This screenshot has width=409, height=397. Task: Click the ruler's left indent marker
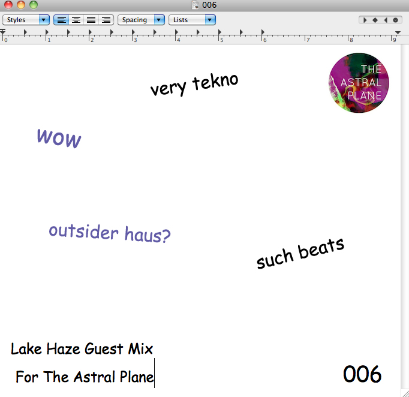point(3,32)
